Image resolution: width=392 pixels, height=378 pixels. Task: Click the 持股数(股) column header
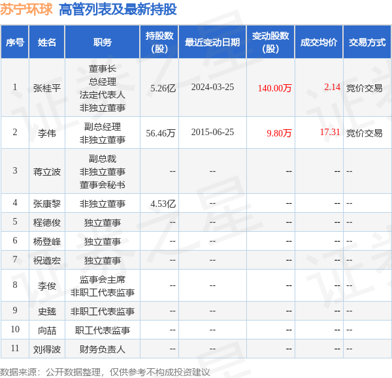(159, 42)
